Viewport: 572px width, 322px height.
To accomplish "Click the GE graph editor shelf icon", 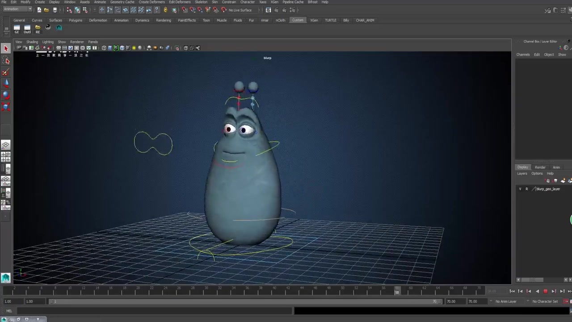I will pyautogui.click(x=17, y=29).
